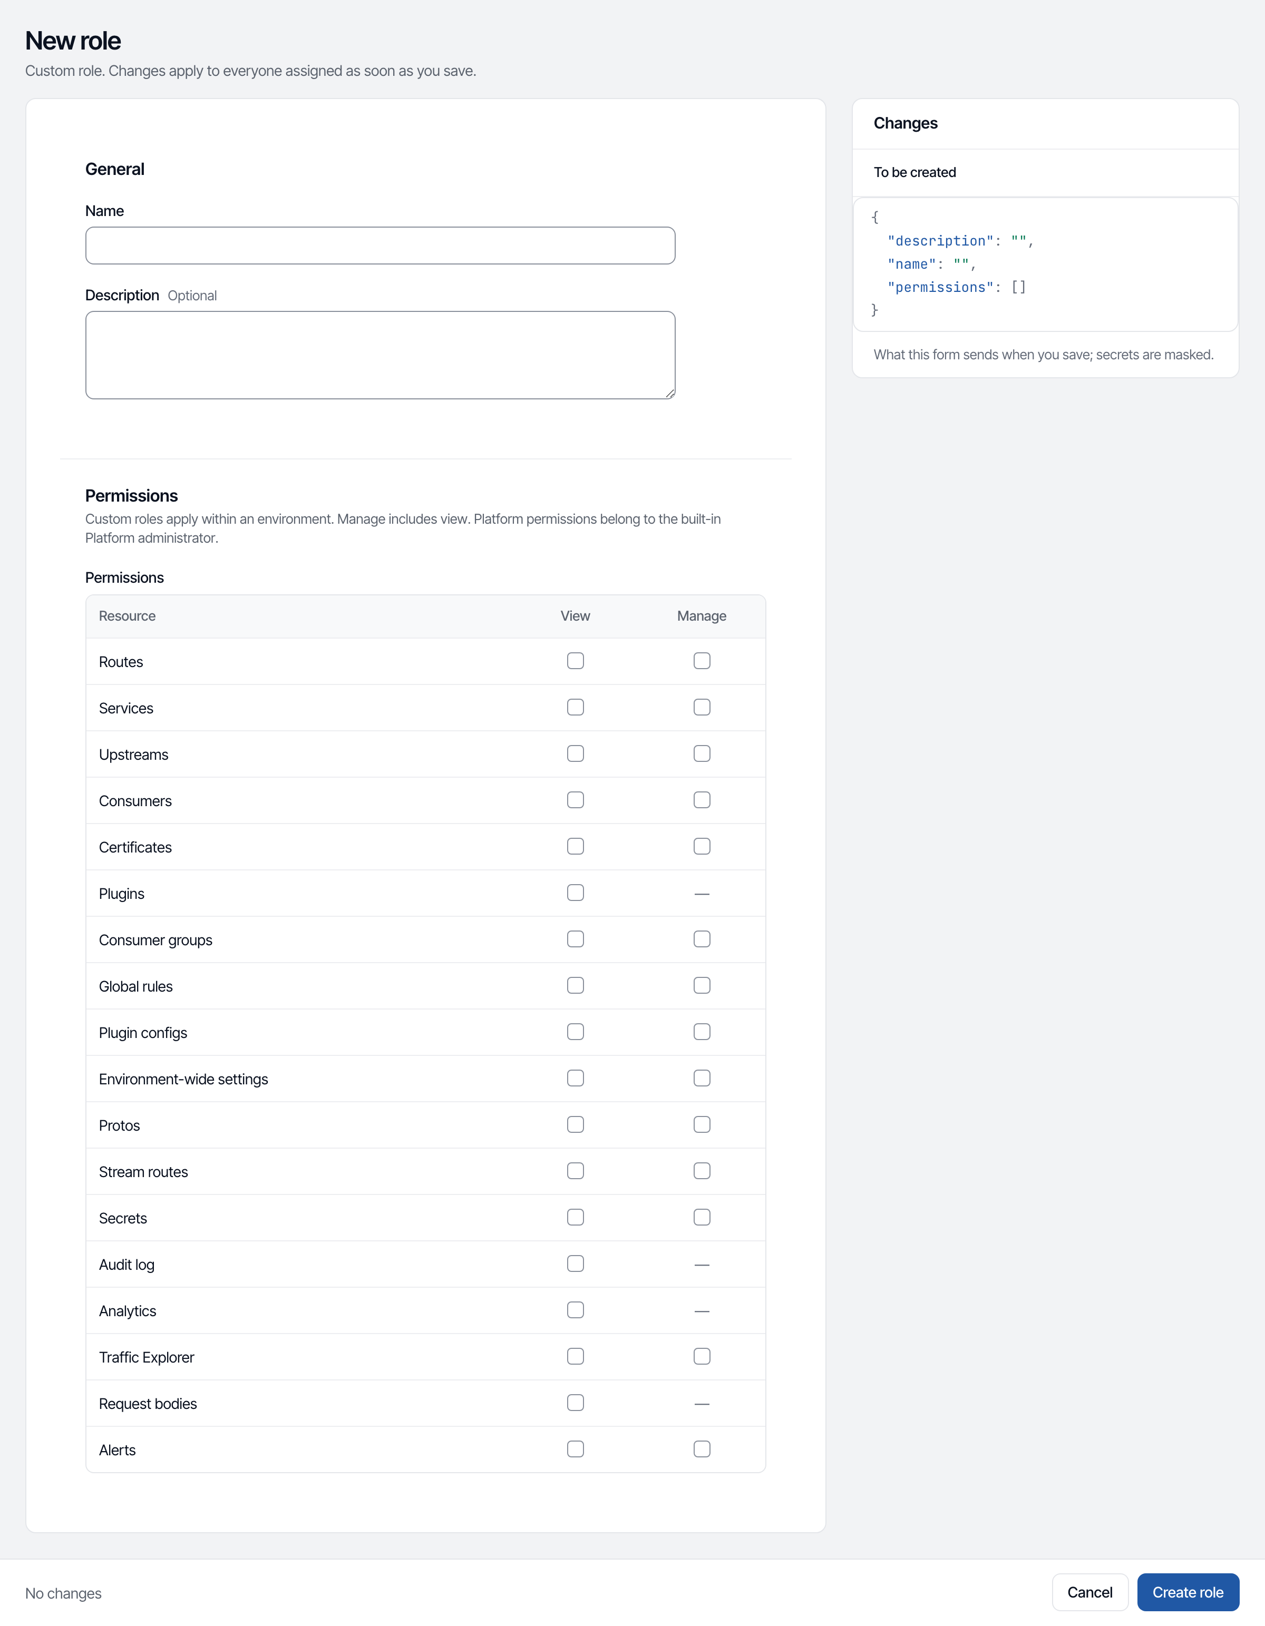Toggle Certificates Manage checkbox

(x=702, y=847)
